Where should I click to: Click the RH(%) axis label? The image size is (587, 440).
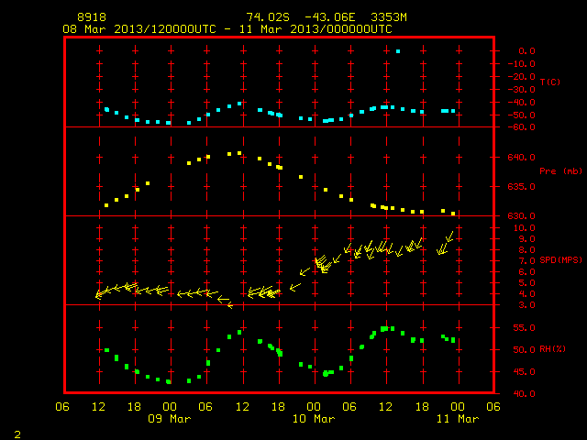[552, 349]
